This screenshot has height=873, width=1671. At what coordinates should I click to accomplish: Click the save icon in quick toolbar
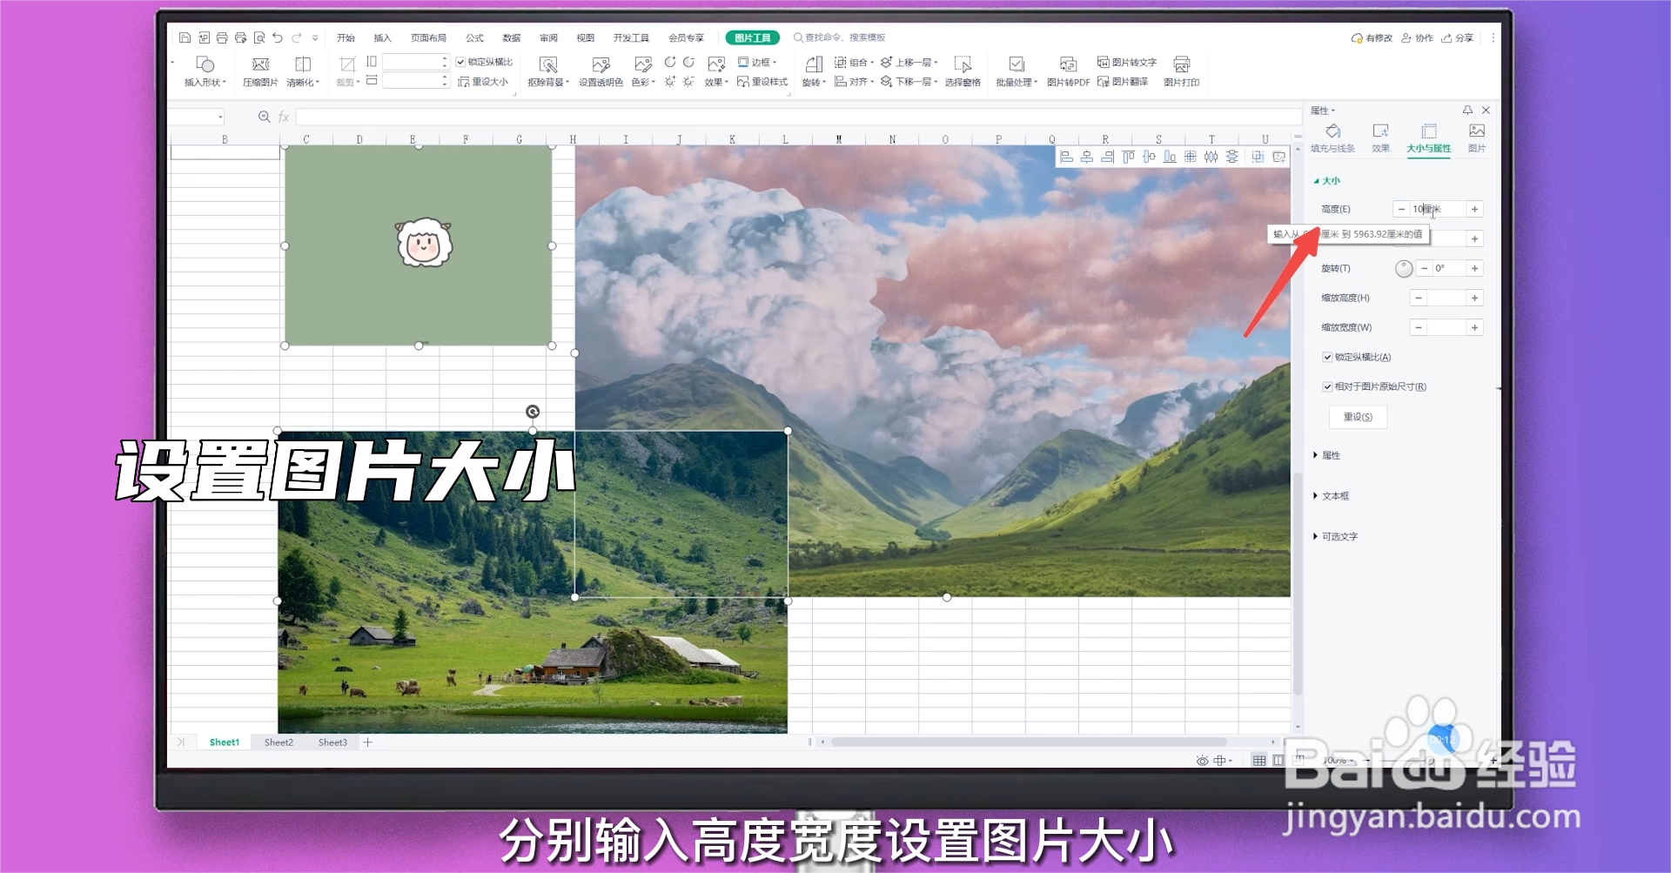[185, 37]
